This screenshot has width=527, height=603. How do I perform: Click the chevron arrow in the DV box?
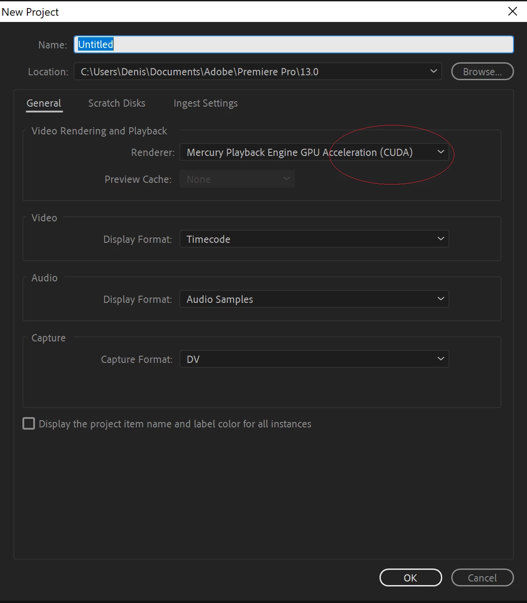[440, 359]
